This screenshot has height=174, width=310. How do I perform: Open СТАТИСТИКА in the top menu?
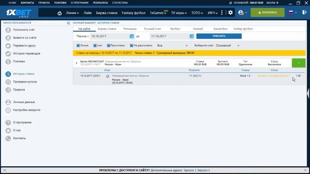tap(120, 3)
